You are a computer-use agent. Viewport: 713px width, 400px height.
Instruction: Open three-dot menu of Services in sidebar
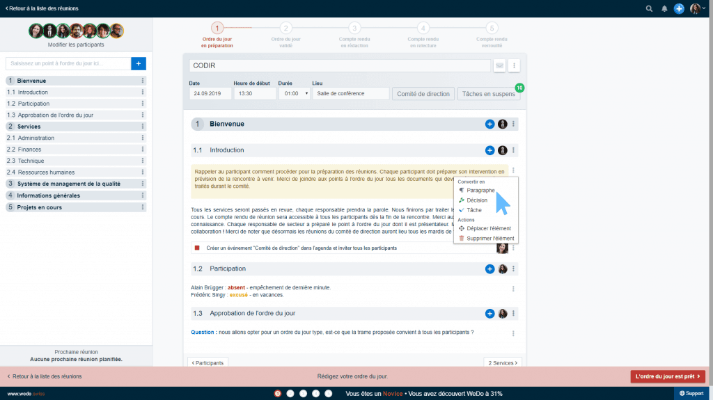pyautogui.click(x=143, y=127)
